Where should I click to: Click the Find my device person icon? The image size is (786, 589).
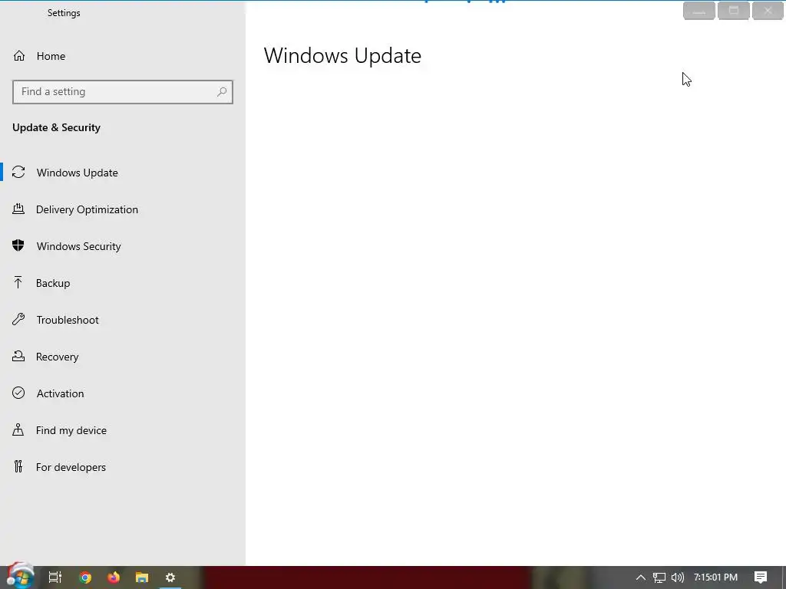[18, 429]
